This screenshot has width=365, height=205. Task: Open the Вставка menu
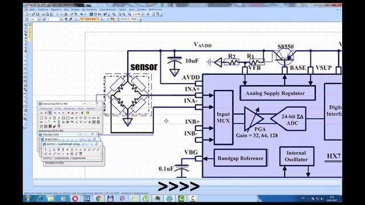click(x=75, y=10)
